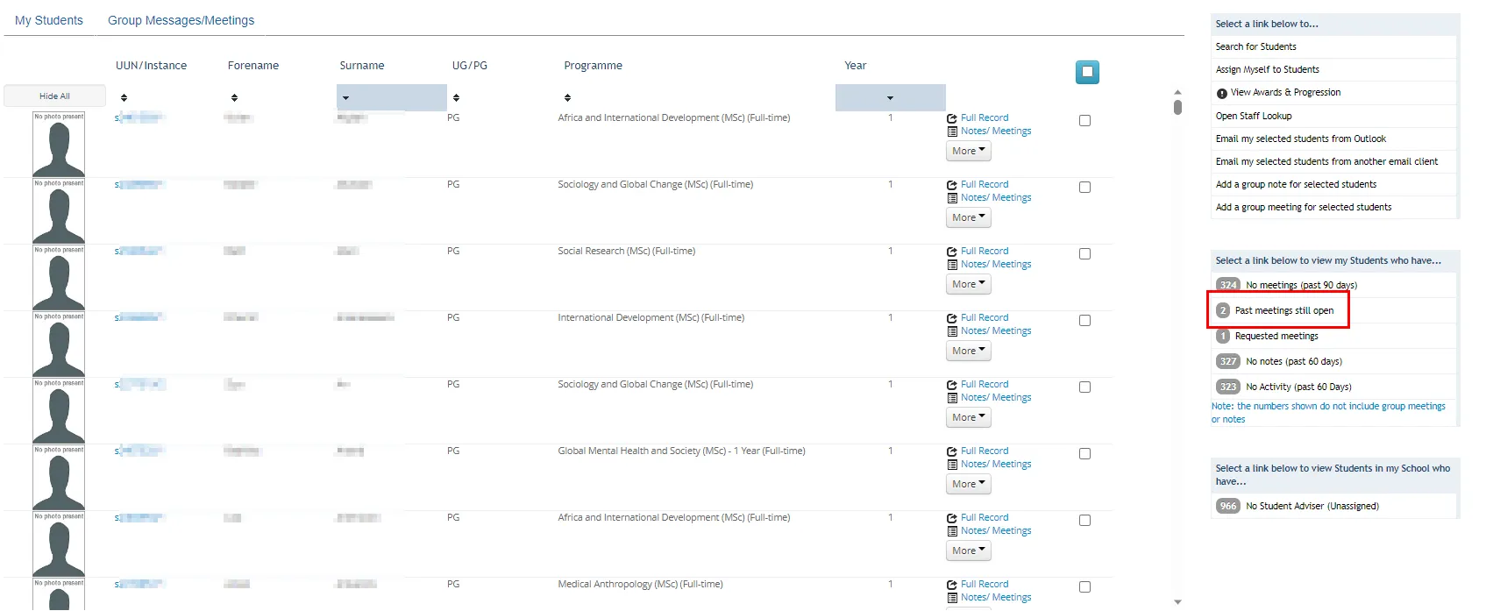Select the International Development (MSc) student checkbox
The image size is (1486, 611).
[1084, 321]
